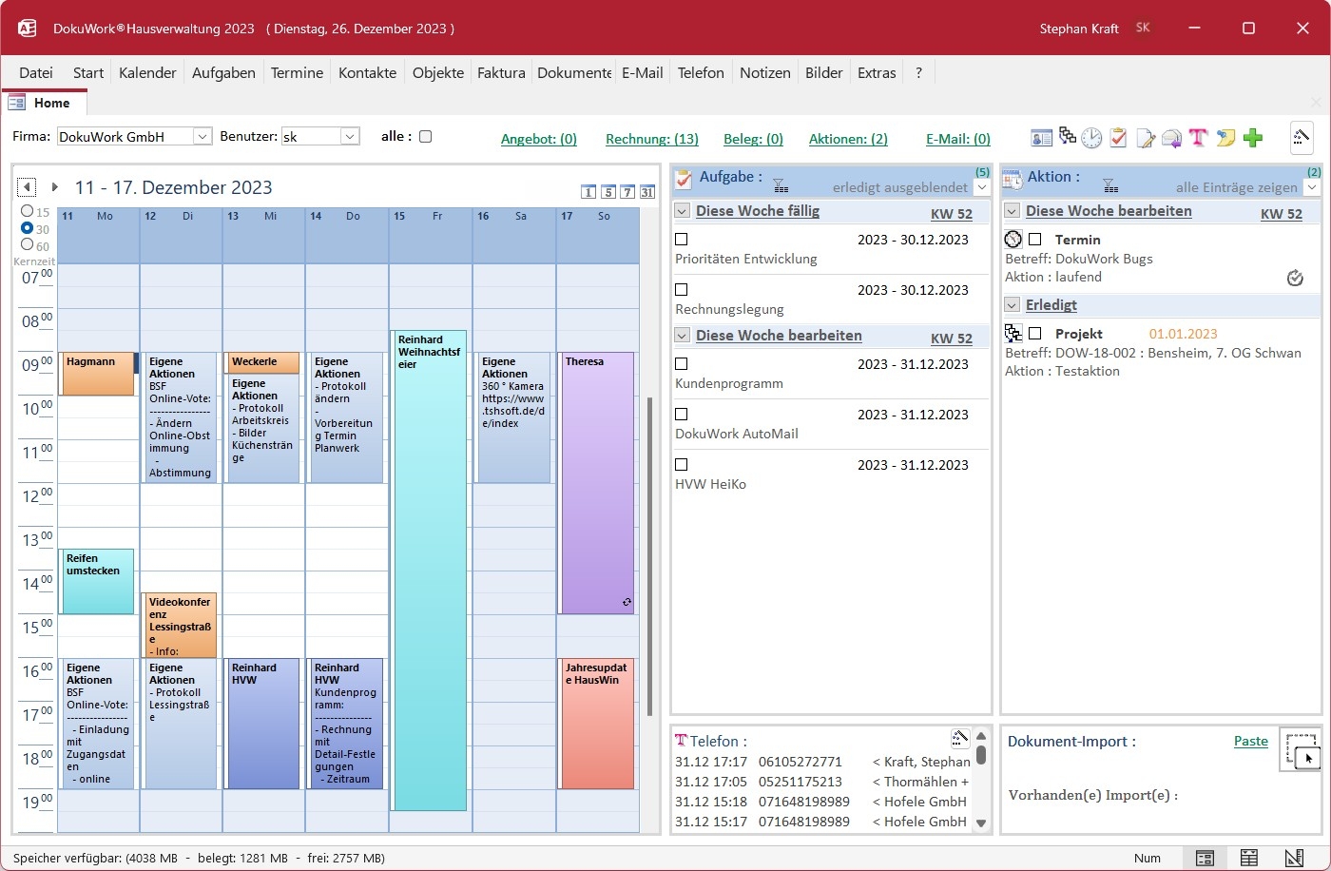Switch to datasheet view in status bar
The image size is (1331, 871).
pos(1249,858)
